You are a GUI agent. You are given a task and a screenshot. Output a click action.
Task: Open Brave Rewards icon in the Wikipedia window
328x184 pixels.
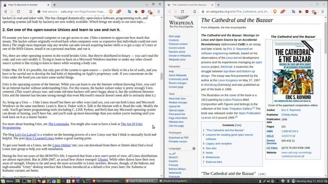click(x=282, y=11)
